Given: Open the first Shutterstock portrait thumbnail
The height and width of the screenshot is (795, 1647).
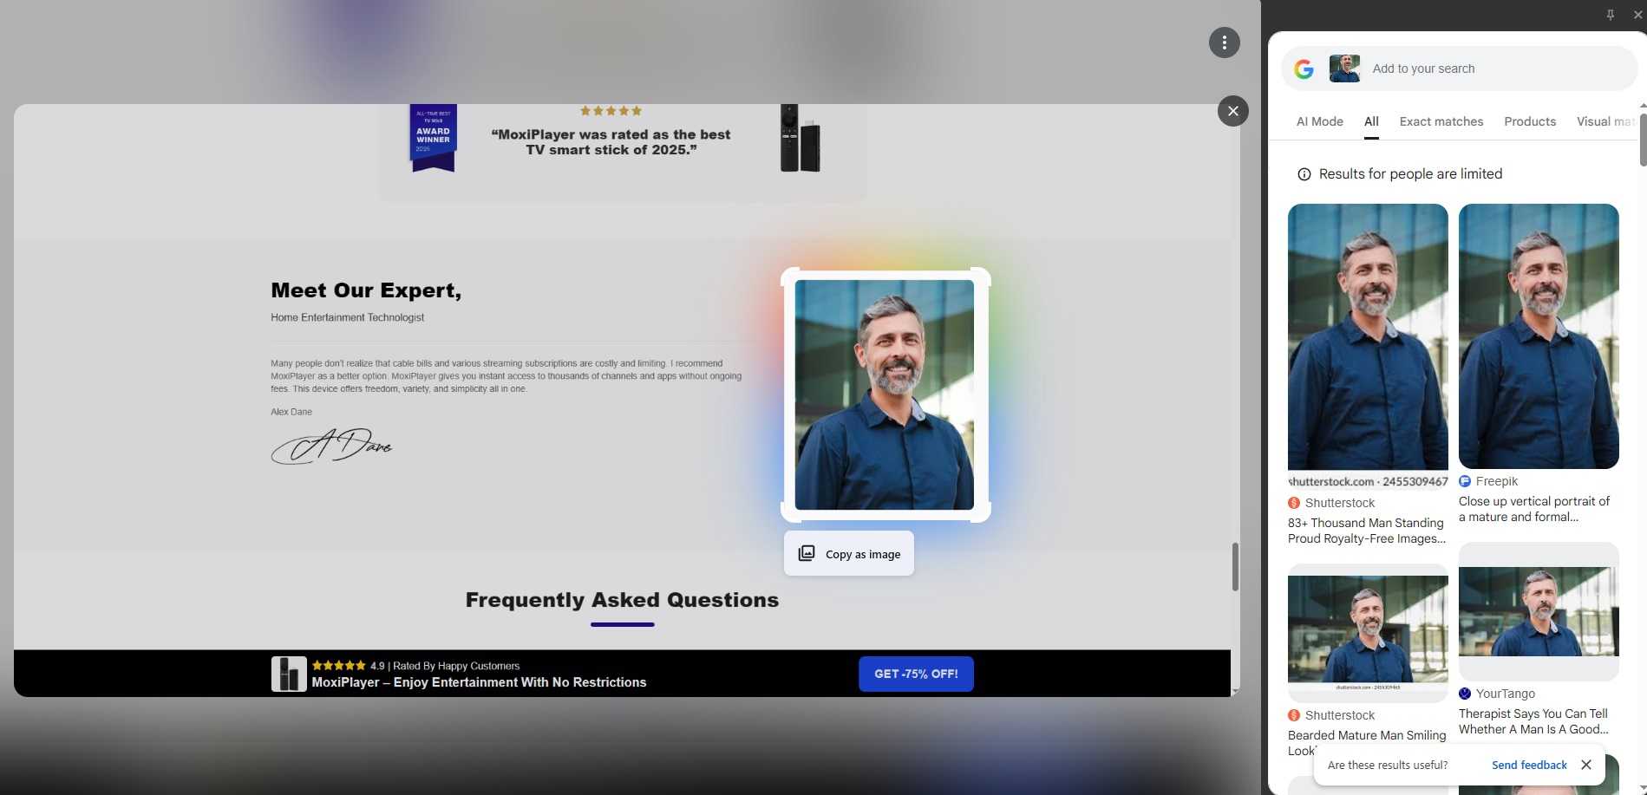Looking at the screenshot, I should [x=1367, y=336].
